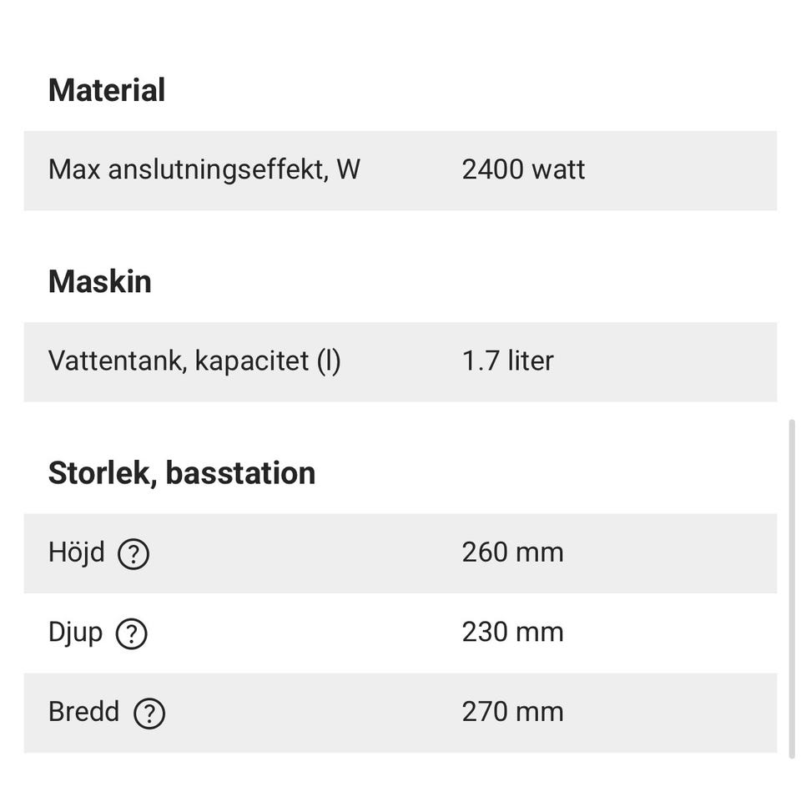Viewport: 801px width, 812px height.
Task: Open the help icon beside Höjd
Action: pos(133,554)
